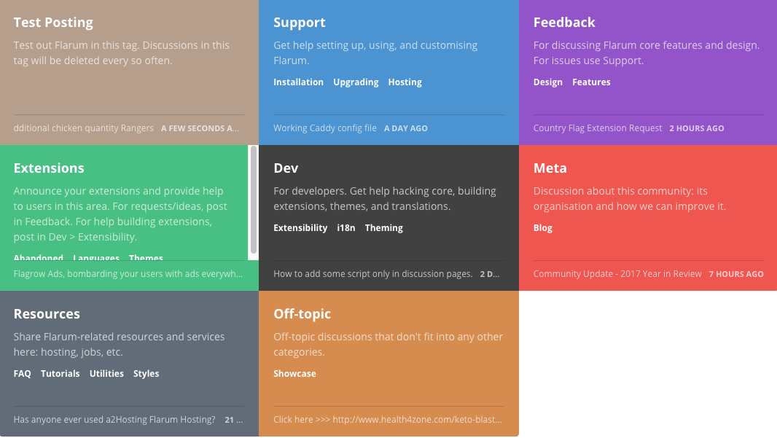Select the i18n sub-tag under Dev

pyautogui.click(x=343, y=227)
